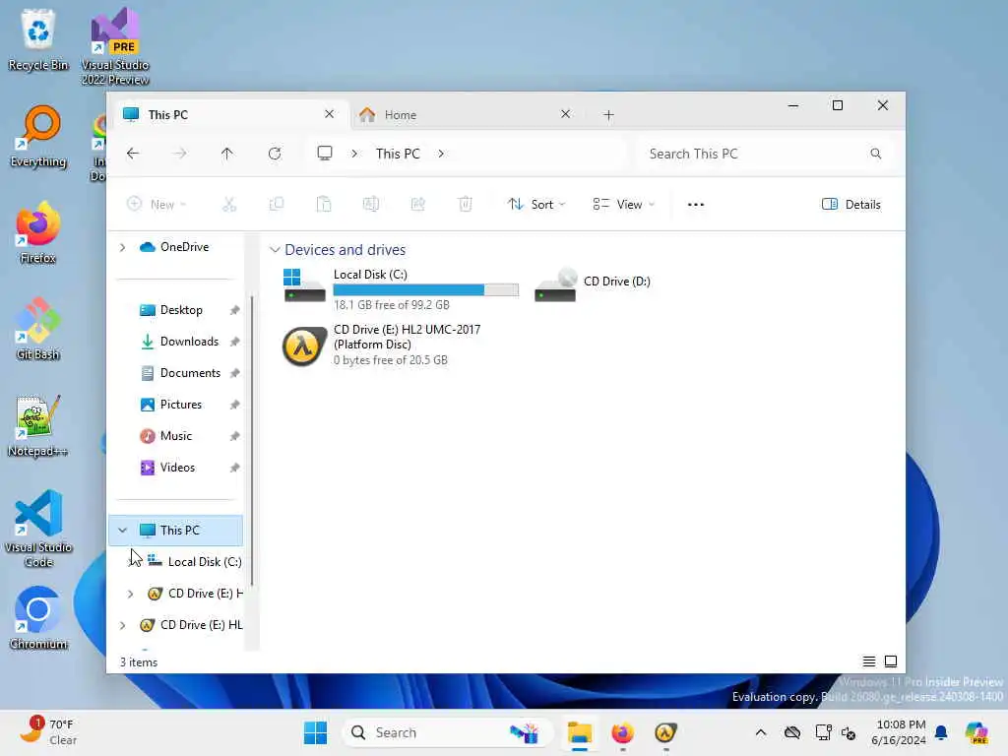Open the Everything desktop shortcut

pyautogui.click(x=38, y=136)
